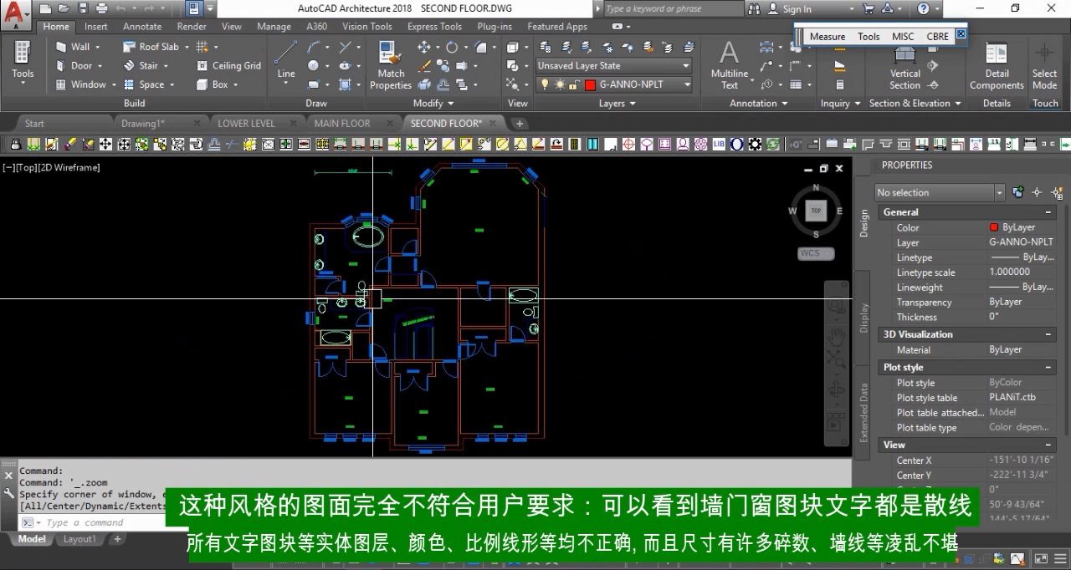Select the Wall tool

tap(78, 47)
